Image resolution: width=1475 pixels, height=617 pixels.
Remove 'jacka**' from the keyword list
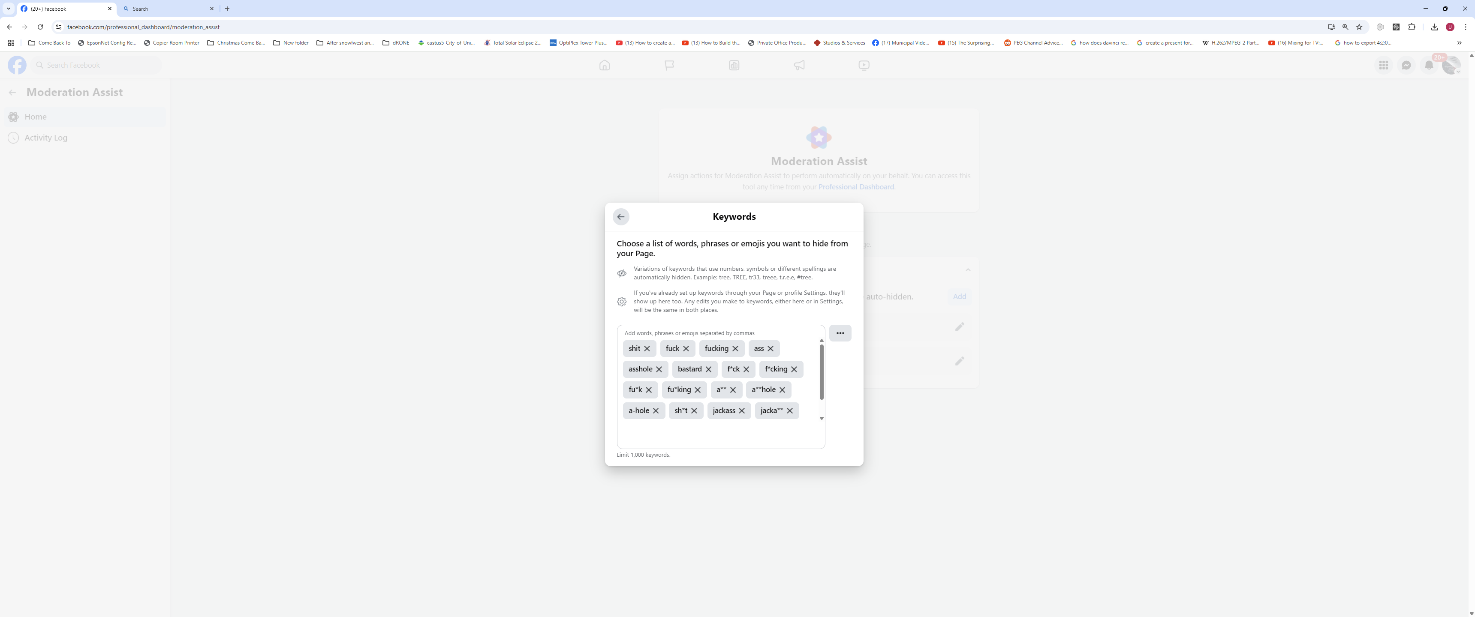(x=790, y=411)
